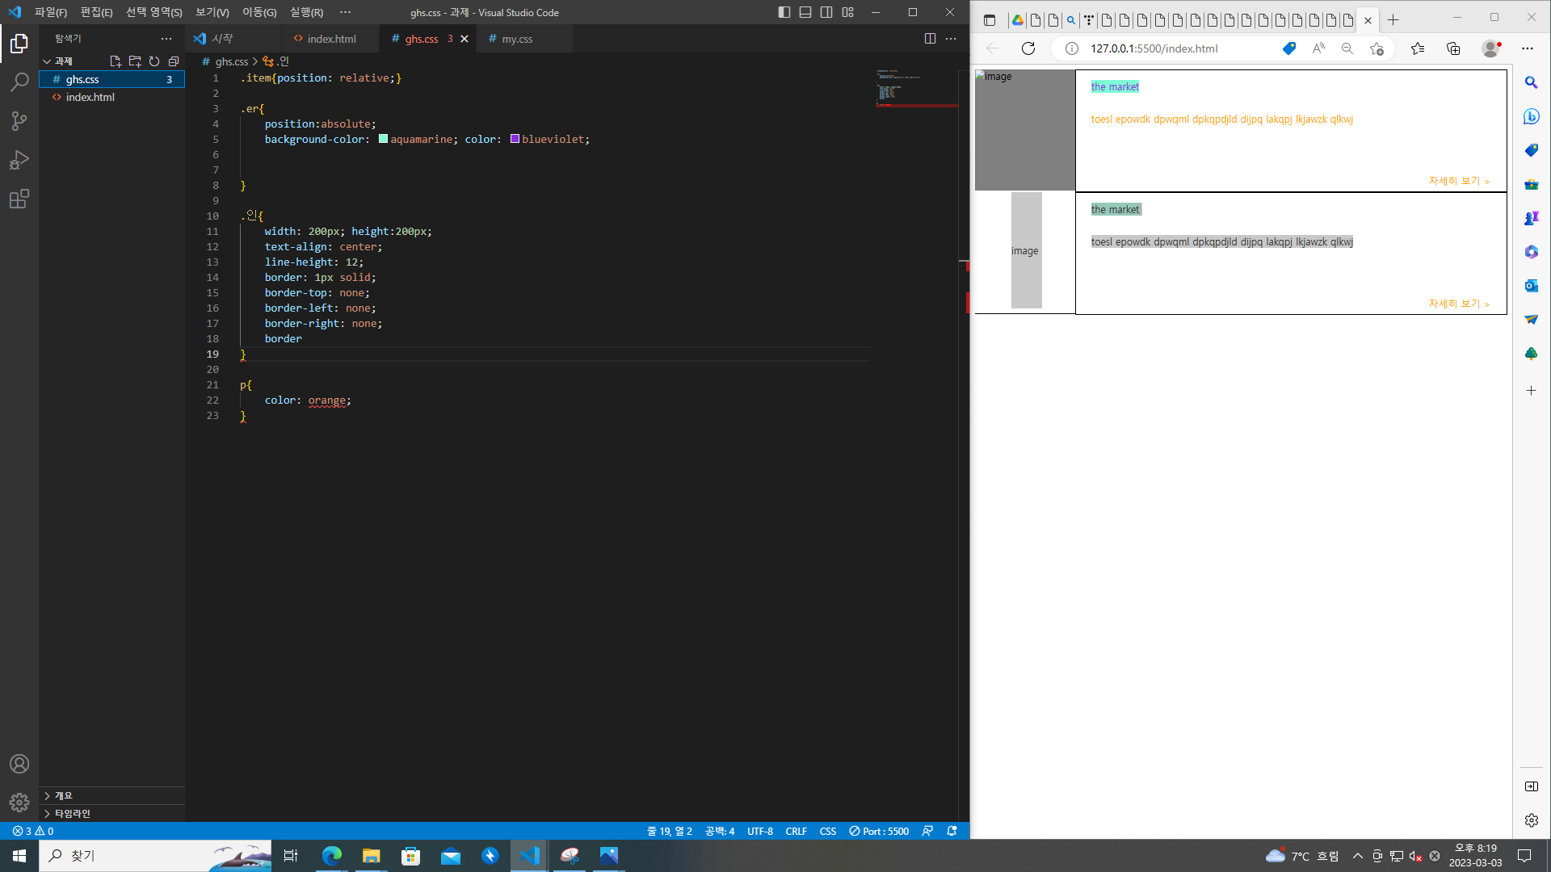Click Refresh Explorer icon

(154, 61)
